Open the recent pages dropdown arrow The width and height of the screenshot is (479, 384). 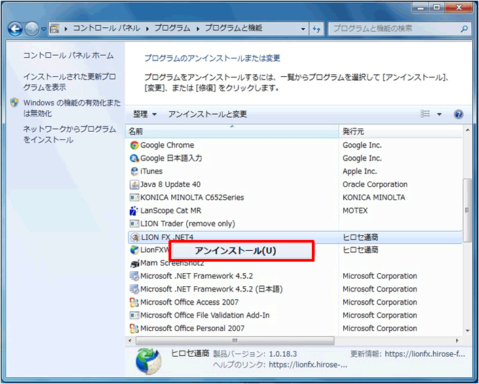tap(43, 29)
